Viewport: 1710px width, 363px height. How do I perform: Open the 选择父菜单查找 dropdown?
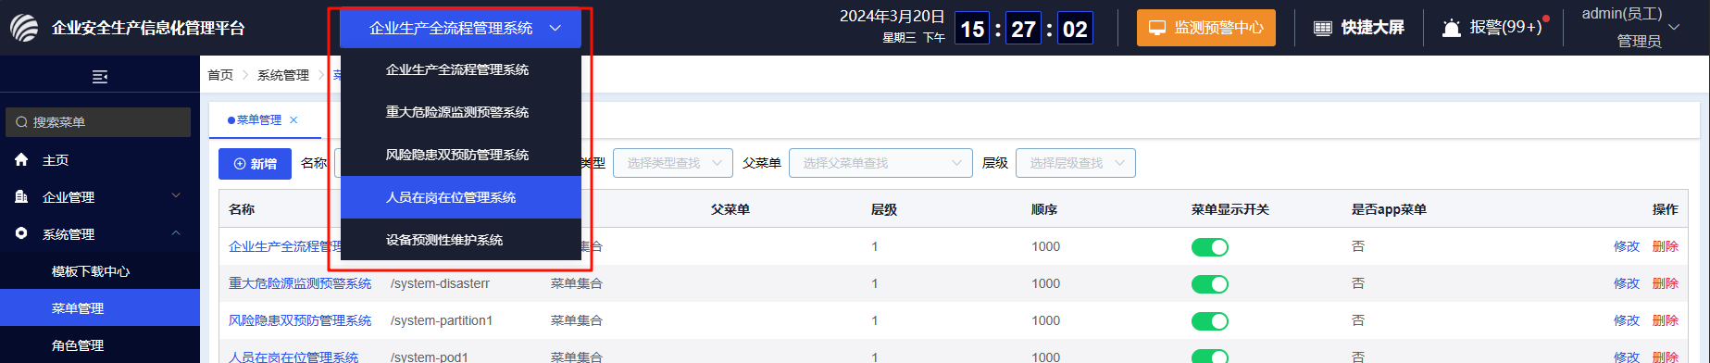click(x=880, y=163)
